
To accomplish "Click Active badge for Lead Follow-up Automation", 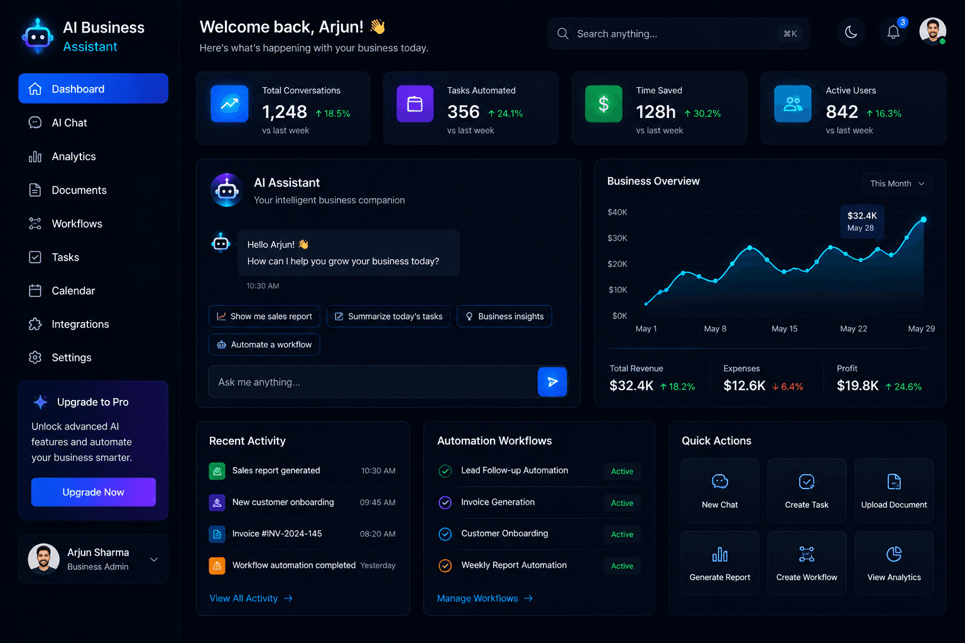I will coord(622,471).
